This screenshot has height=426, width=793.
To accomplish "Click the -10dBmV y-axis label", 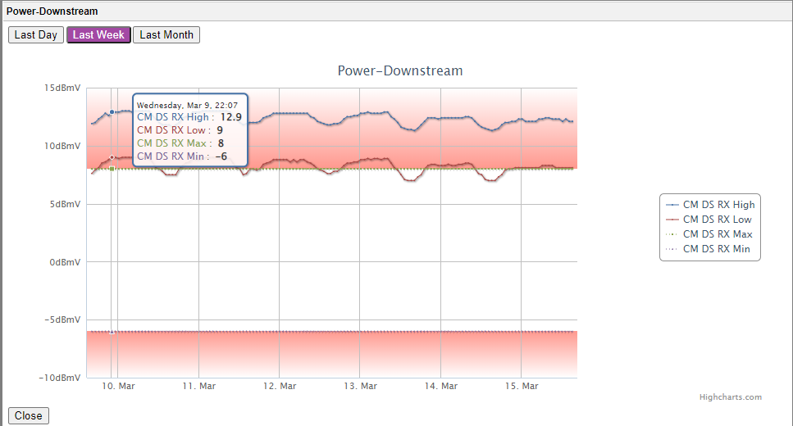I will pyautogui.click(x=60, y=378).
